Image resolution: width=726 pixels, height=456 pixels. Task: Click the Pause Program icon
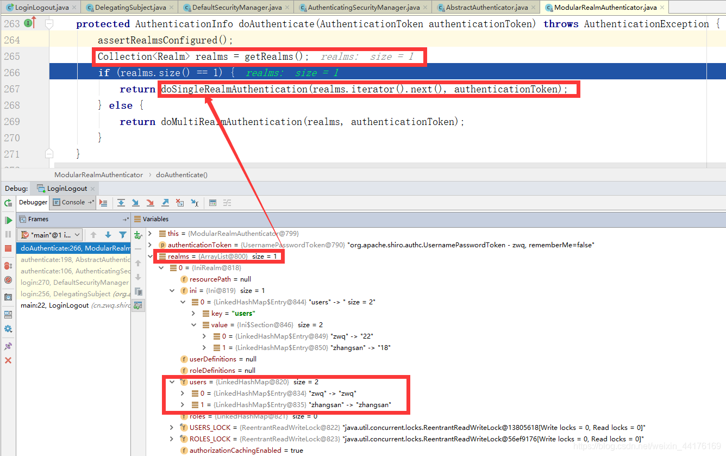pos(8,234)
